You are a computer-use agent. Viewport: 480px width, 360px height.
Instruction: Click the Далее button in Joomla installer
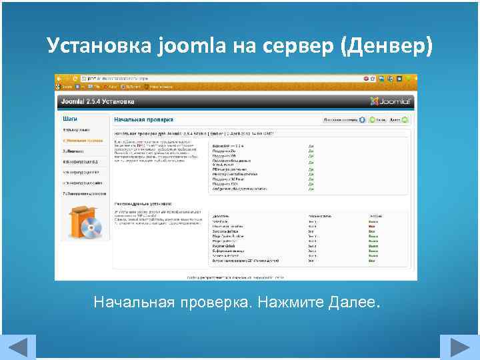[x=399, y=120]
